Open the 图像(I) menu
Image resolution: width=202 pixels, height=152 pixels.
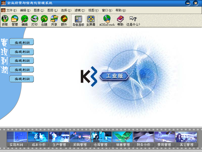coord(39,10)
